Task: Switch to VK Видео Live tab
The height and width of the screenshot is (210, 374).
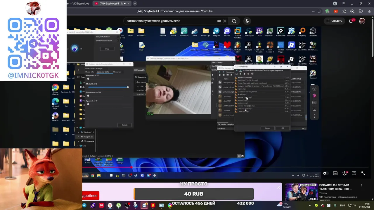Action: point(78,3)
